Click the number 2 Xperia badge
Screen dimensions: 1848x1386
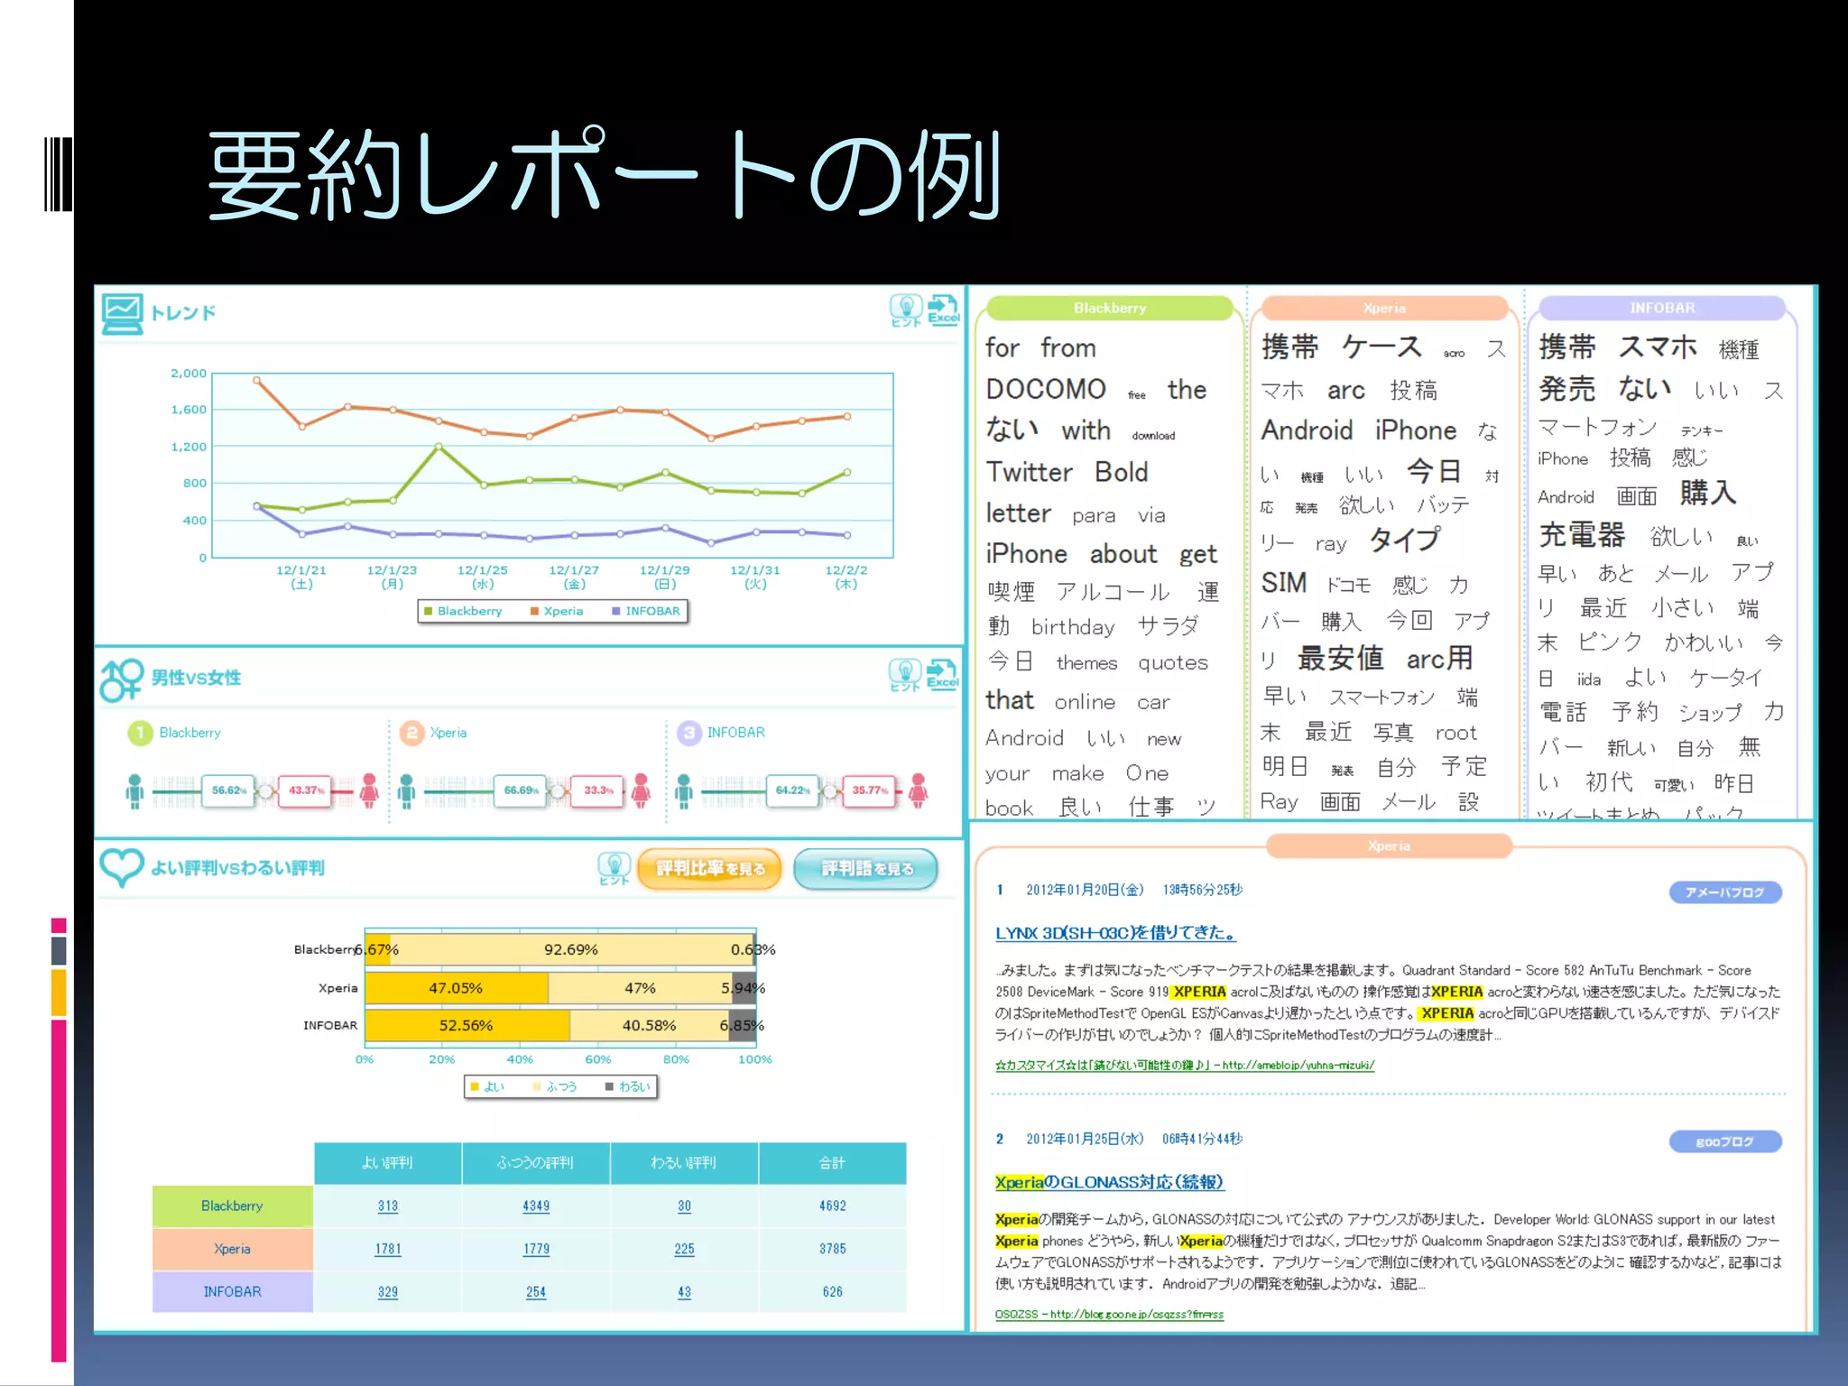pyautogui.click(x=411, y=733)
